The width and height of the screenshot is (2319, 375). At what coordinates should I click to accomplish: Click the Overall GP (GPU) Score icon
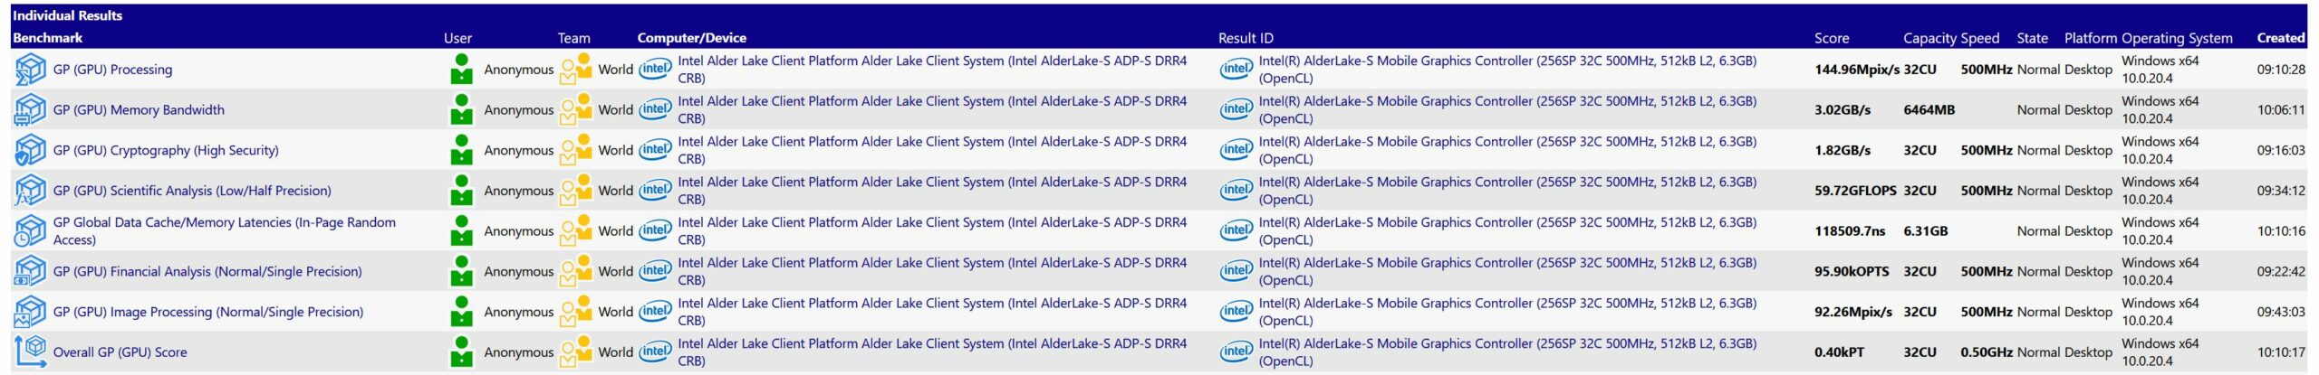coord(30,352)
